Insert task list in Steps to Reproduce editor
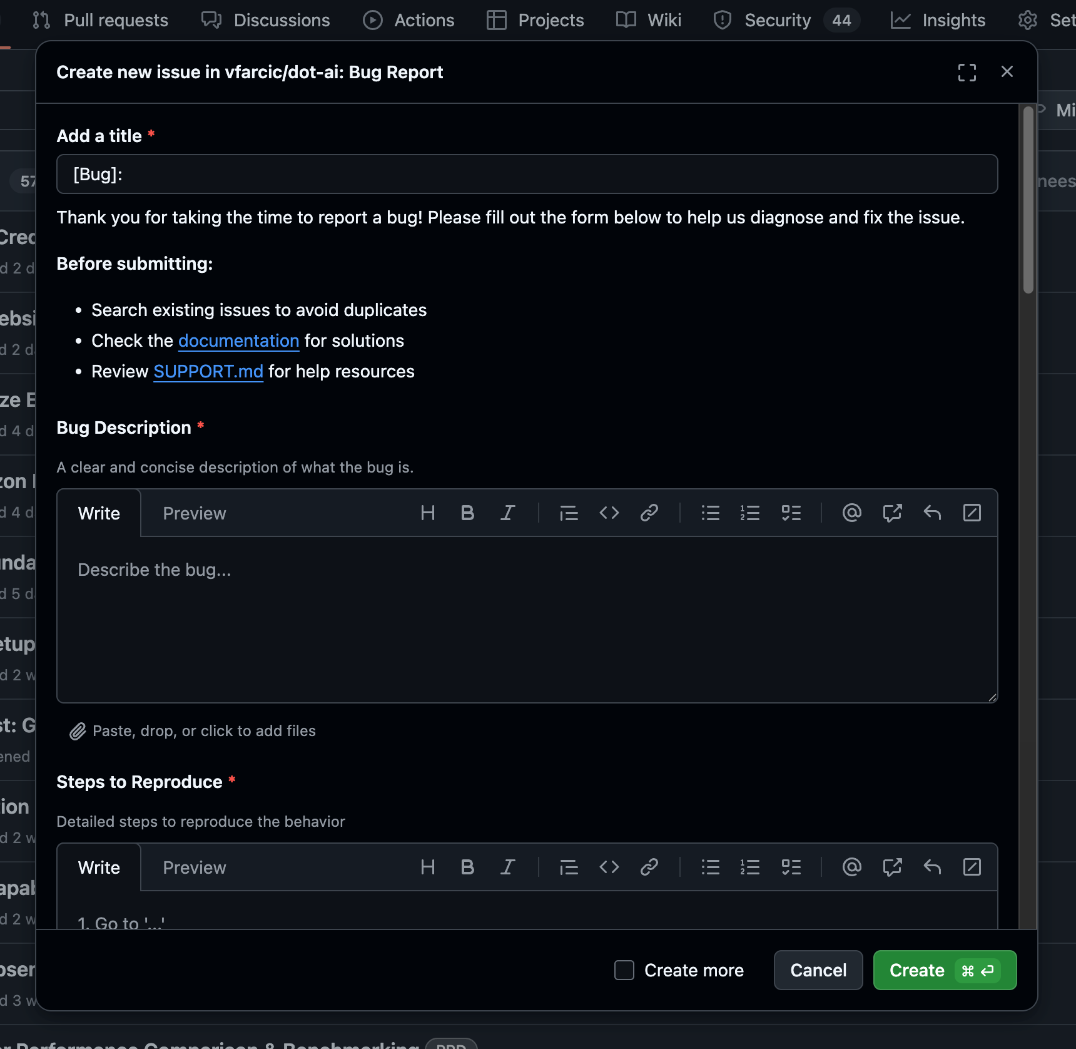This screenshot has width=1076, height=1049. [791, 867]
